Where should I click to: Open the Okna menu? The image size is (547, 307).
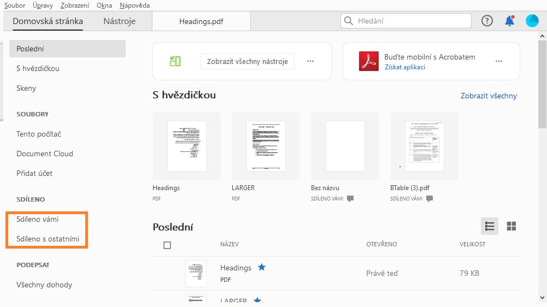(x=104, y=5)
